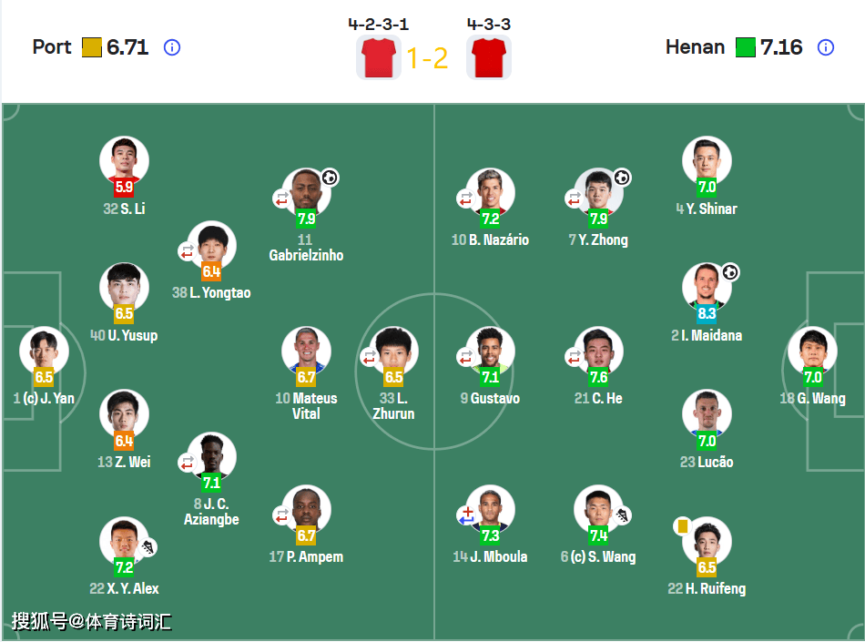The width and height of the screenshot is (865, 642).
Task: Click the goal ball icon on Gabrielzinho
Action: [x=330, y=178]
